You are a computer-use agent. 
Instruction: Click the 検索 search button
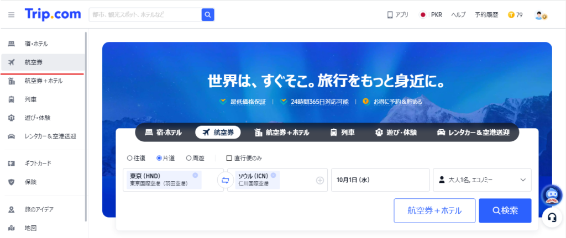click(505, 210)
